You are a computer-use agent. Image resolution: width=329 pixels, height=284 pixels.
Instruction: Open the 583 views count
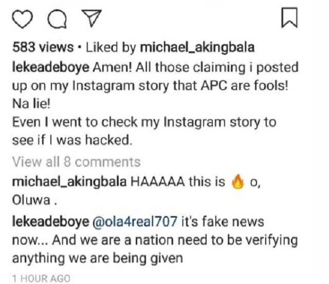(x=43, y=48)
